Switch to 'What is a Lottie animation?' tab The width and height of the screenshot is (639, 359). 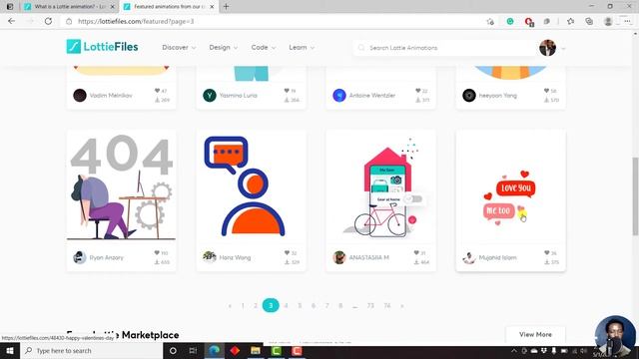[x=69, y=7]
